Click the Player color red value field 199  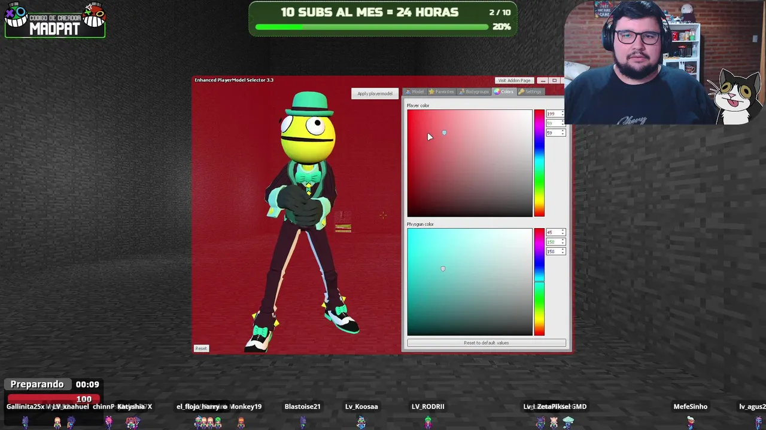[555, 113]
